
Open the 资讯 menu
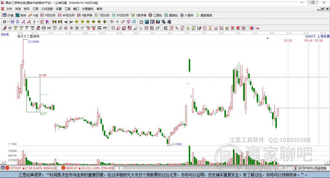(26, 9)
